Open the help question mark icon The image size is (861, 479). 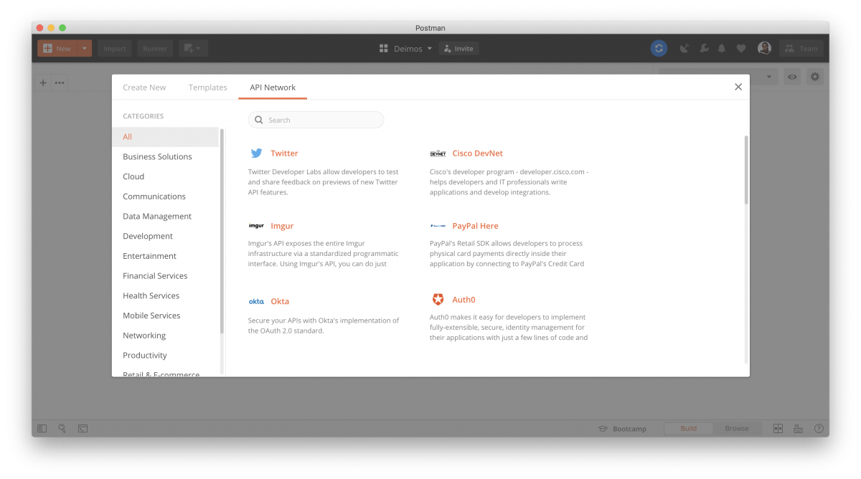pos(819,429)
